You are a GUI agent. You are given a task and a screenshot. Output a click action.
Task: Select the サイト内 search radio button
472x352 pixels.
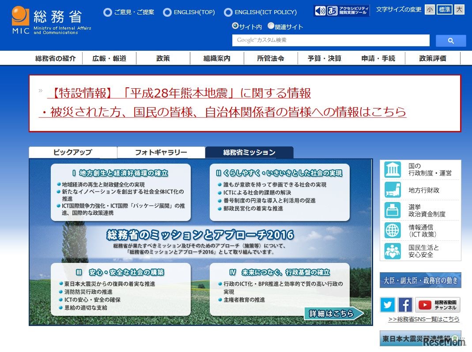point(236,26)
